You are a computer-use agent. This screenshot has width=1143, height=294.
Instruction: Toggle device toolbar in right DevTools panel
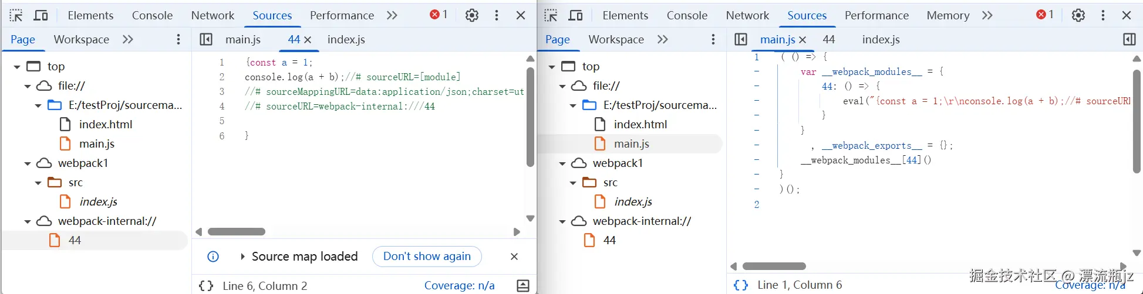coord(575,15)
